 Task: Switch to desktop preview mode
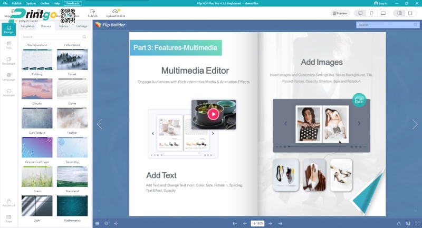click(x=360, y=13)
